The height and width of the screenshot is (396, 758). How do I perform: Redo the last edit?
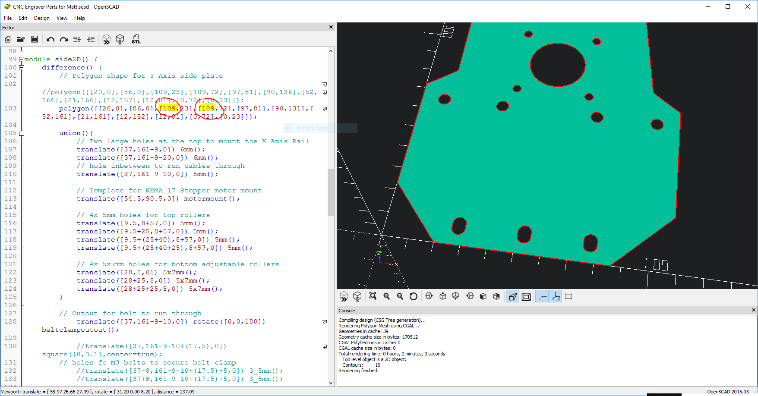click(64, 39)
